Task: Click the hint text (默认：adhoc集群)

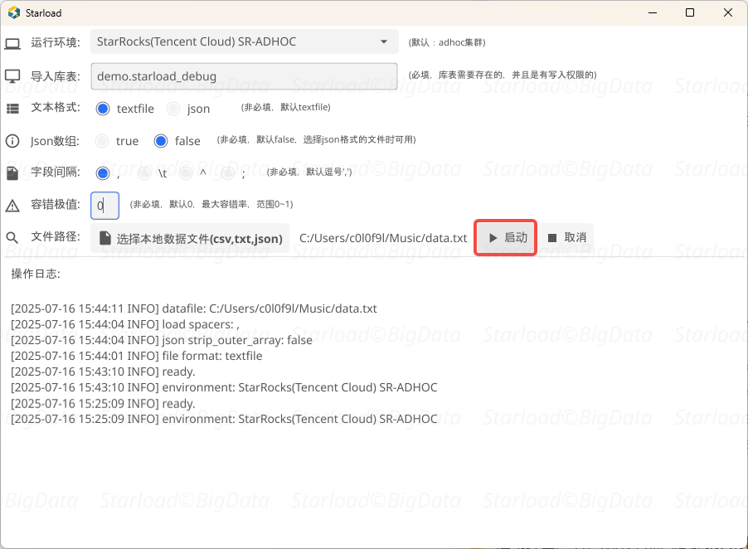Action: pyautogui.click(x=447, y=42)
